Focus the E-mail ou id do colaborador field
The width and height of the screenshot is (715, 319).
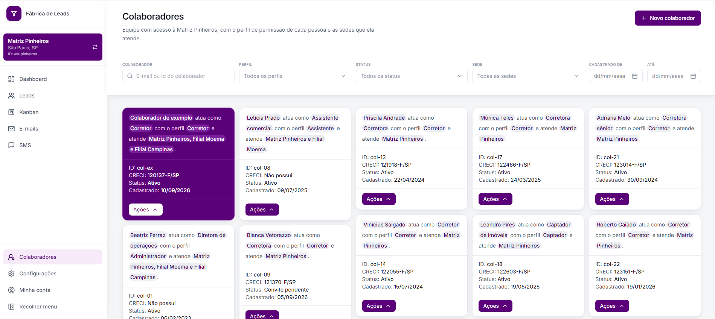pos(178,76)
